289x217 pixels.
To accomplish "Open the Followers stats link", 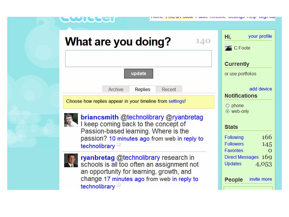I will (x=234, y=144).
